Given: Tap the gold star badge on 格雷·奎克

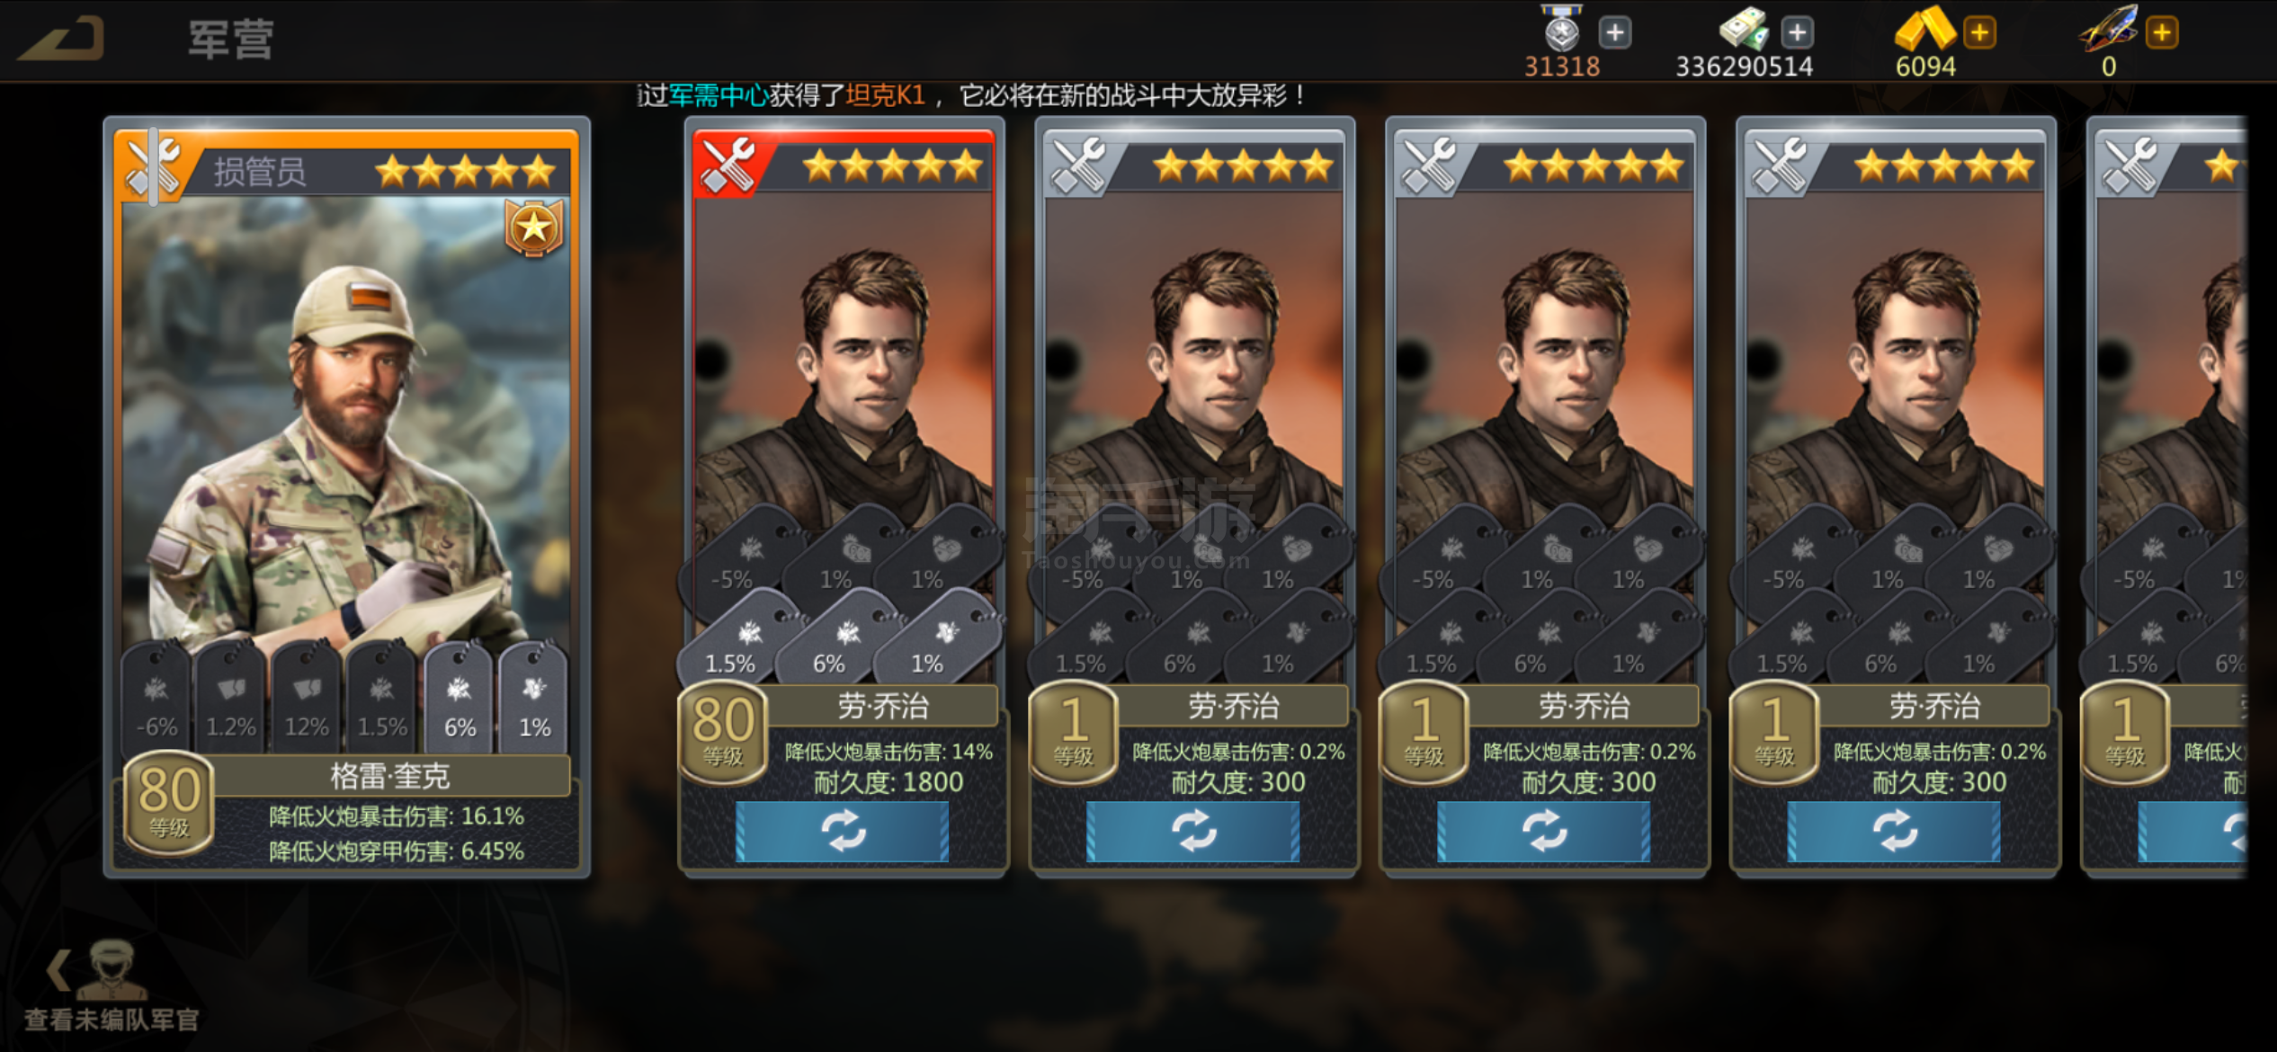Looking at the screenshot, I should tap(534, 227).
